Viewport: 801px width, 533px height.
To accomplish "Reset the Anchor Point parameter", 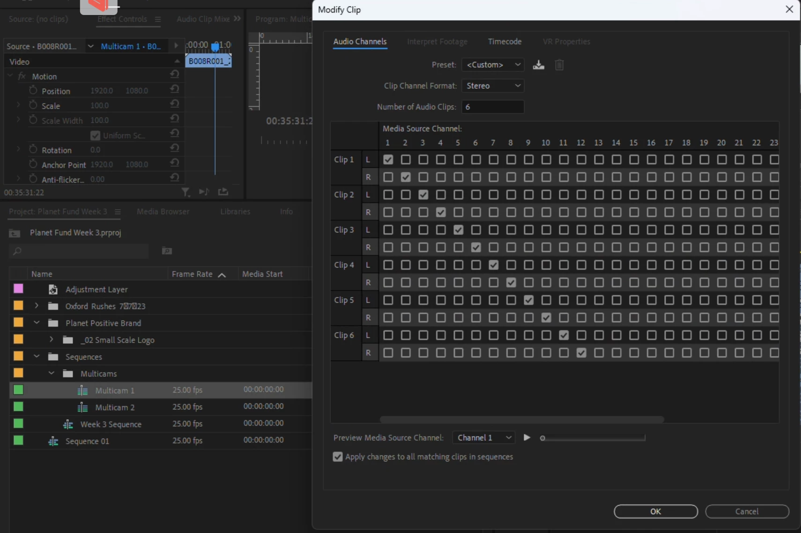I will pos(175,163).
